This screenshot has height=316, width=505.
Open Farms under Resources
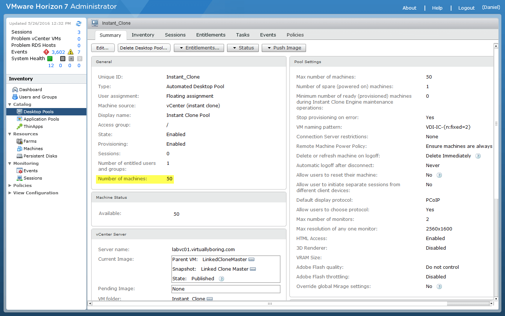(x=27, y=141)
